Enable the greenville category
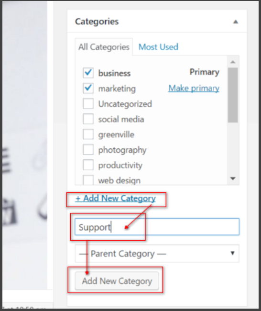This screenshot has height=311, width=261. 88,134
